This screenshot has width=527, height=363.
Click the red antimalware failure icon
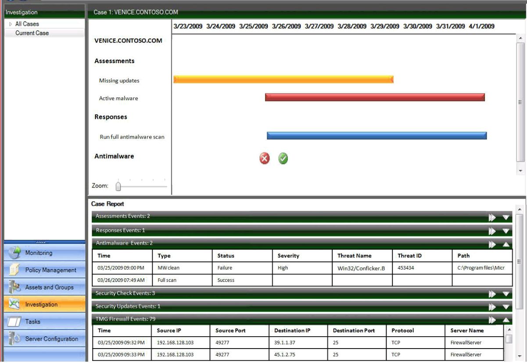coord(264,158)
